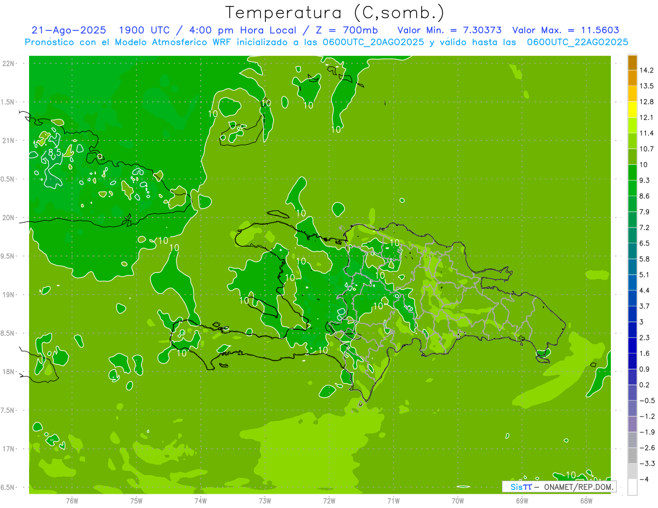Click the '70W' longitude axis label

click(458, 500)
